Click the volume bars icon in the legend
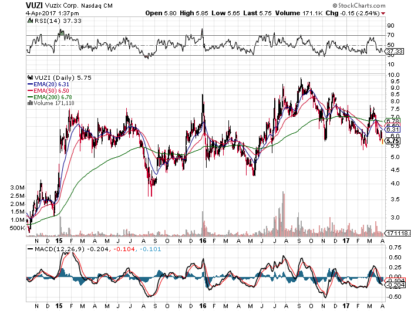The height and width of the screenshot is (311, 411). [x=30, y=103]
